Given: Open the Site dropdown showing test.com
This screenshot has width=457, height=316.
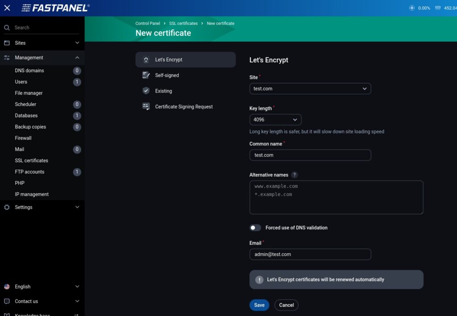Looking at the screenshot, I should click(x=310, y=89).
